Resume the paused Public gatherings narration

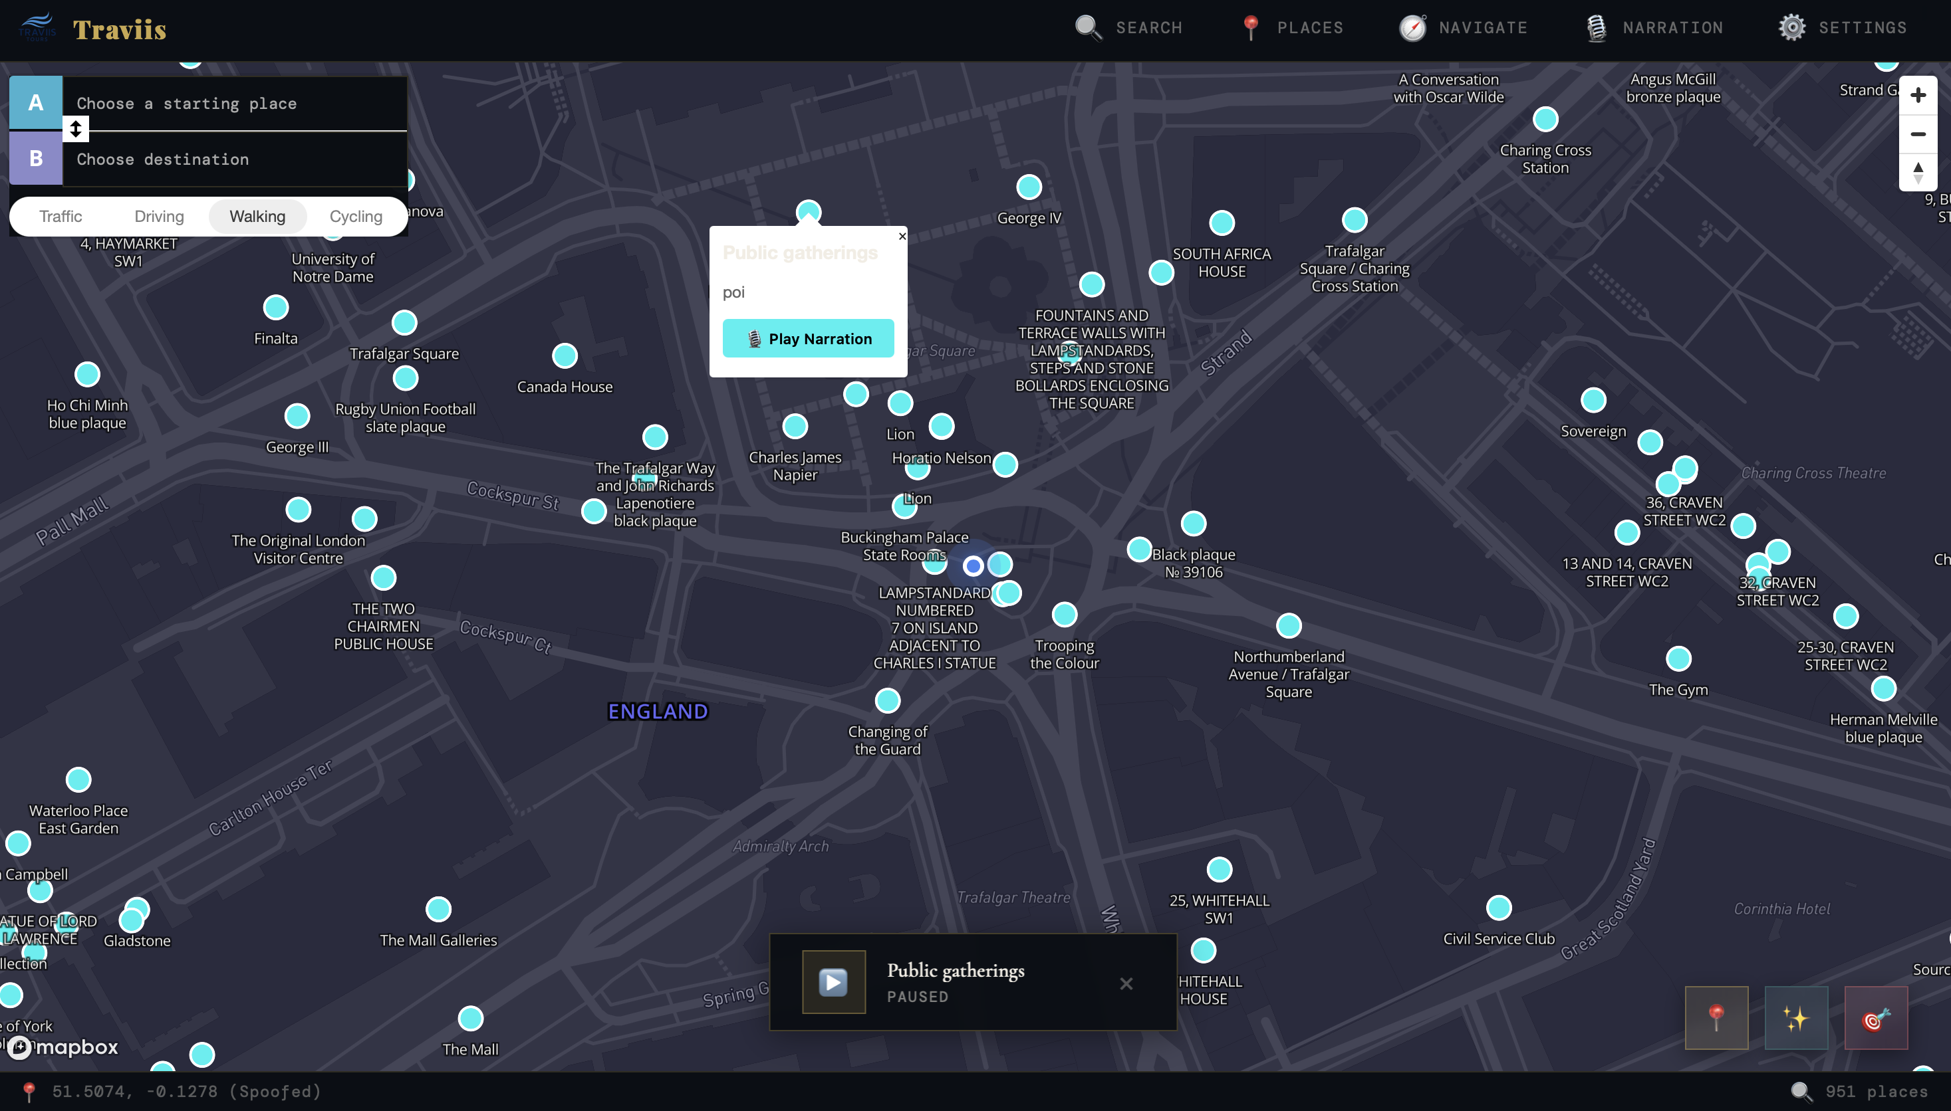pos(833,982)
